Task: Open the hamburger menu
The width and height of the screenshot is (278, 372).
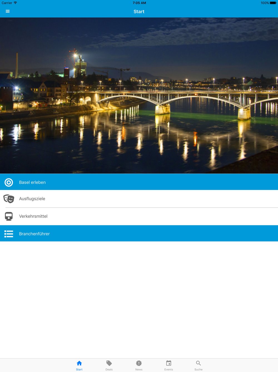Action: click(8, 11)
